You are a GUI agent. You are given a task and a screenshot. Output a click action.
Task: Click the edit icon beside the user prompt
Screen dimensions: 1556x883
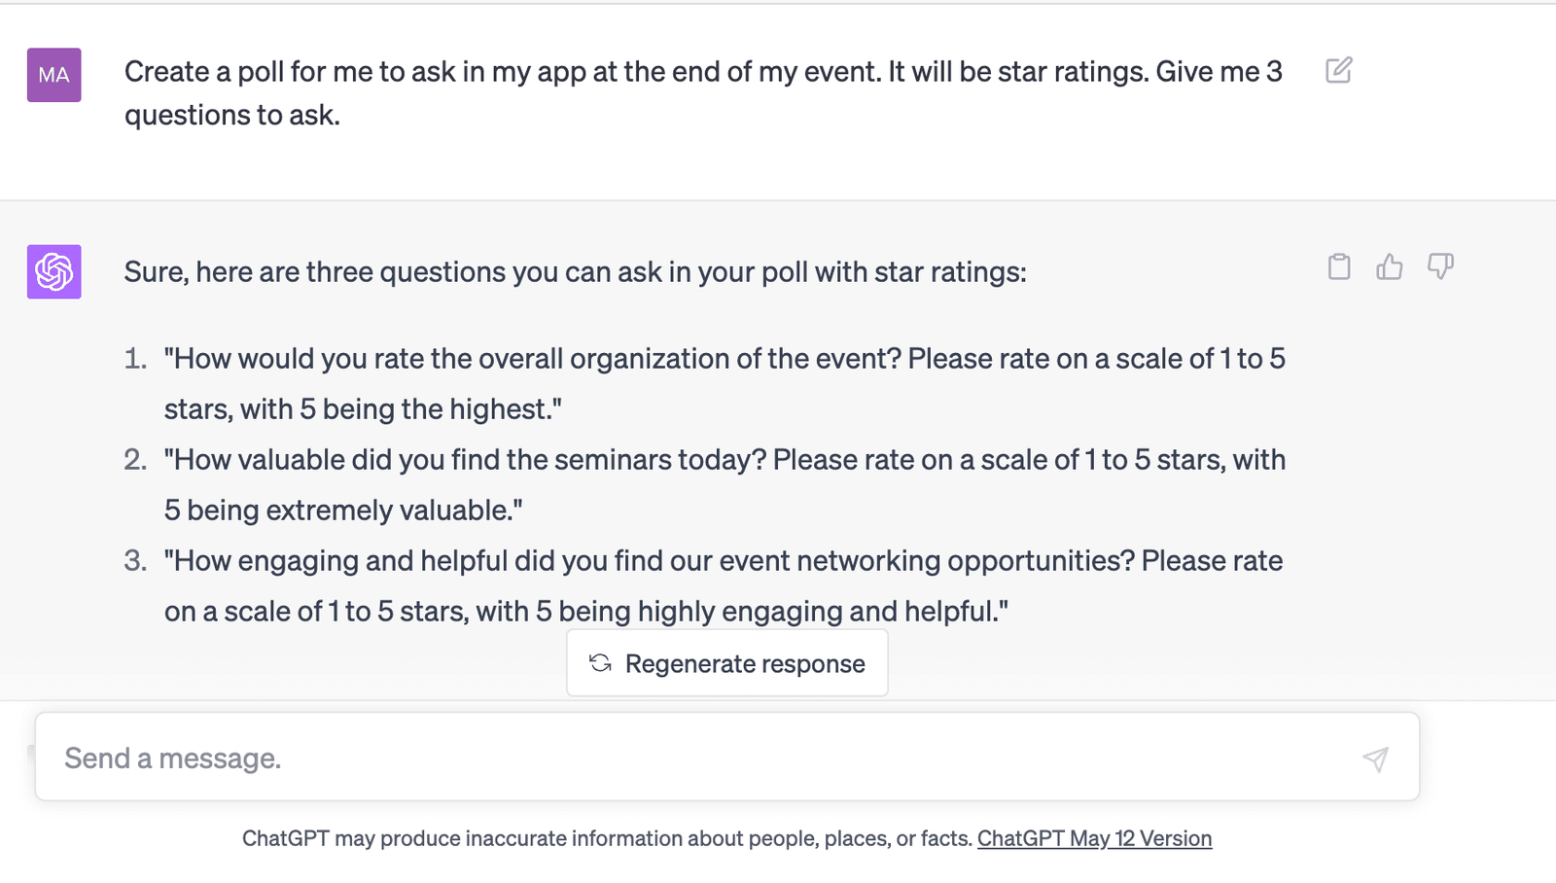tap(1339, 70)
